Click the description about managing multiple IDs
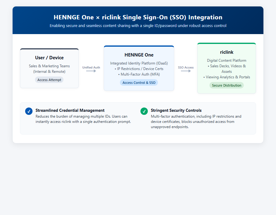This screenshot has width=276, height=215. [x=83, y=119]
